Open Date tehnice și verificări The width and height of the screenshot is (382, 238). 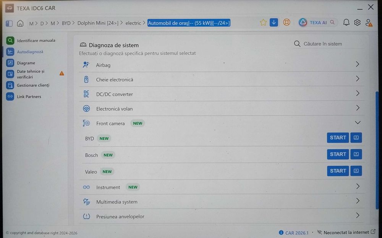[26, 74]
